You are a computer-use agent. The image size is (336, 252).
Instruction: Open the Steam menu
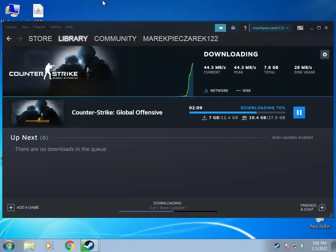[x=11, y=27]
